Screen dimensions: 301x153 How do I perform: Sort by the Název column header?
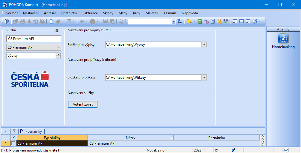131,138
